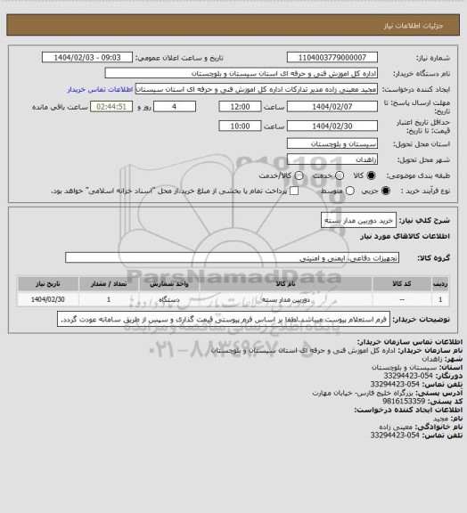Click the price validity date 1404/02/30 field
Image resolution: width=467 pixels, height=513 pixels.
click(332, 126)
